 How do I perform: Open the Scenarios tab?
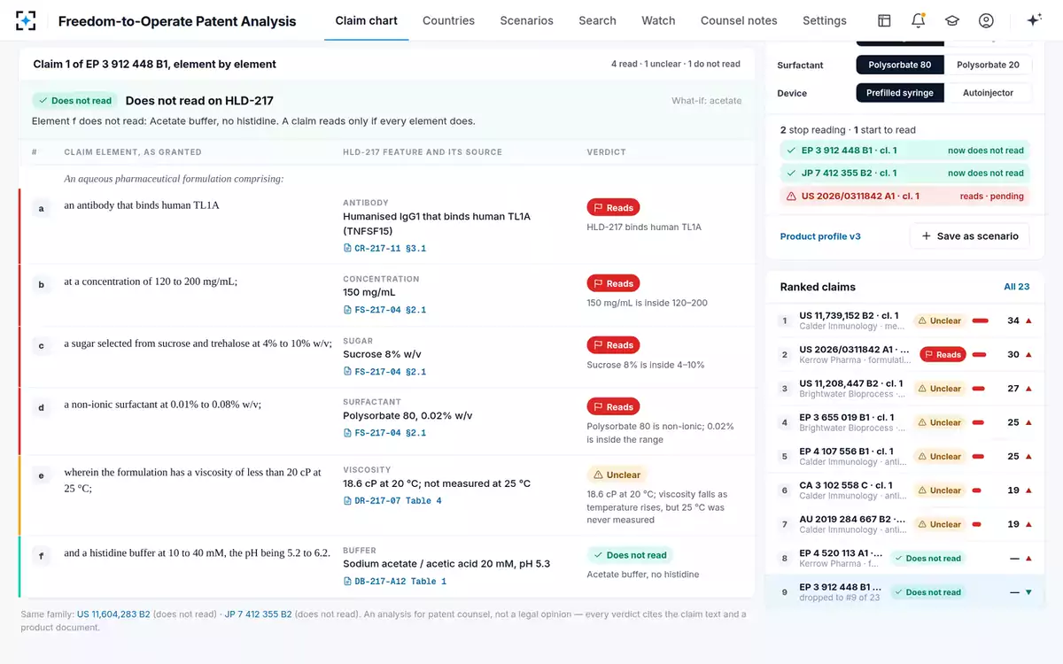526,20
